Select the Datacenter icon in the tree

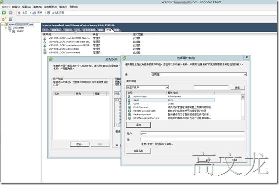pos(10,28)
